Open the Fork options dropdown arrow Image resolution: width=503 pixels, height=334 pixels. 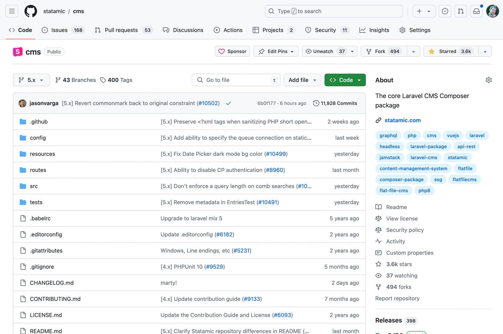[x=413, y=51]
